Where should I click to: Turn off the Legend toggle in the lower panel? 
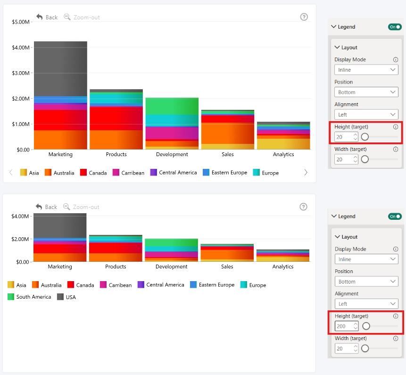(395, 216)
